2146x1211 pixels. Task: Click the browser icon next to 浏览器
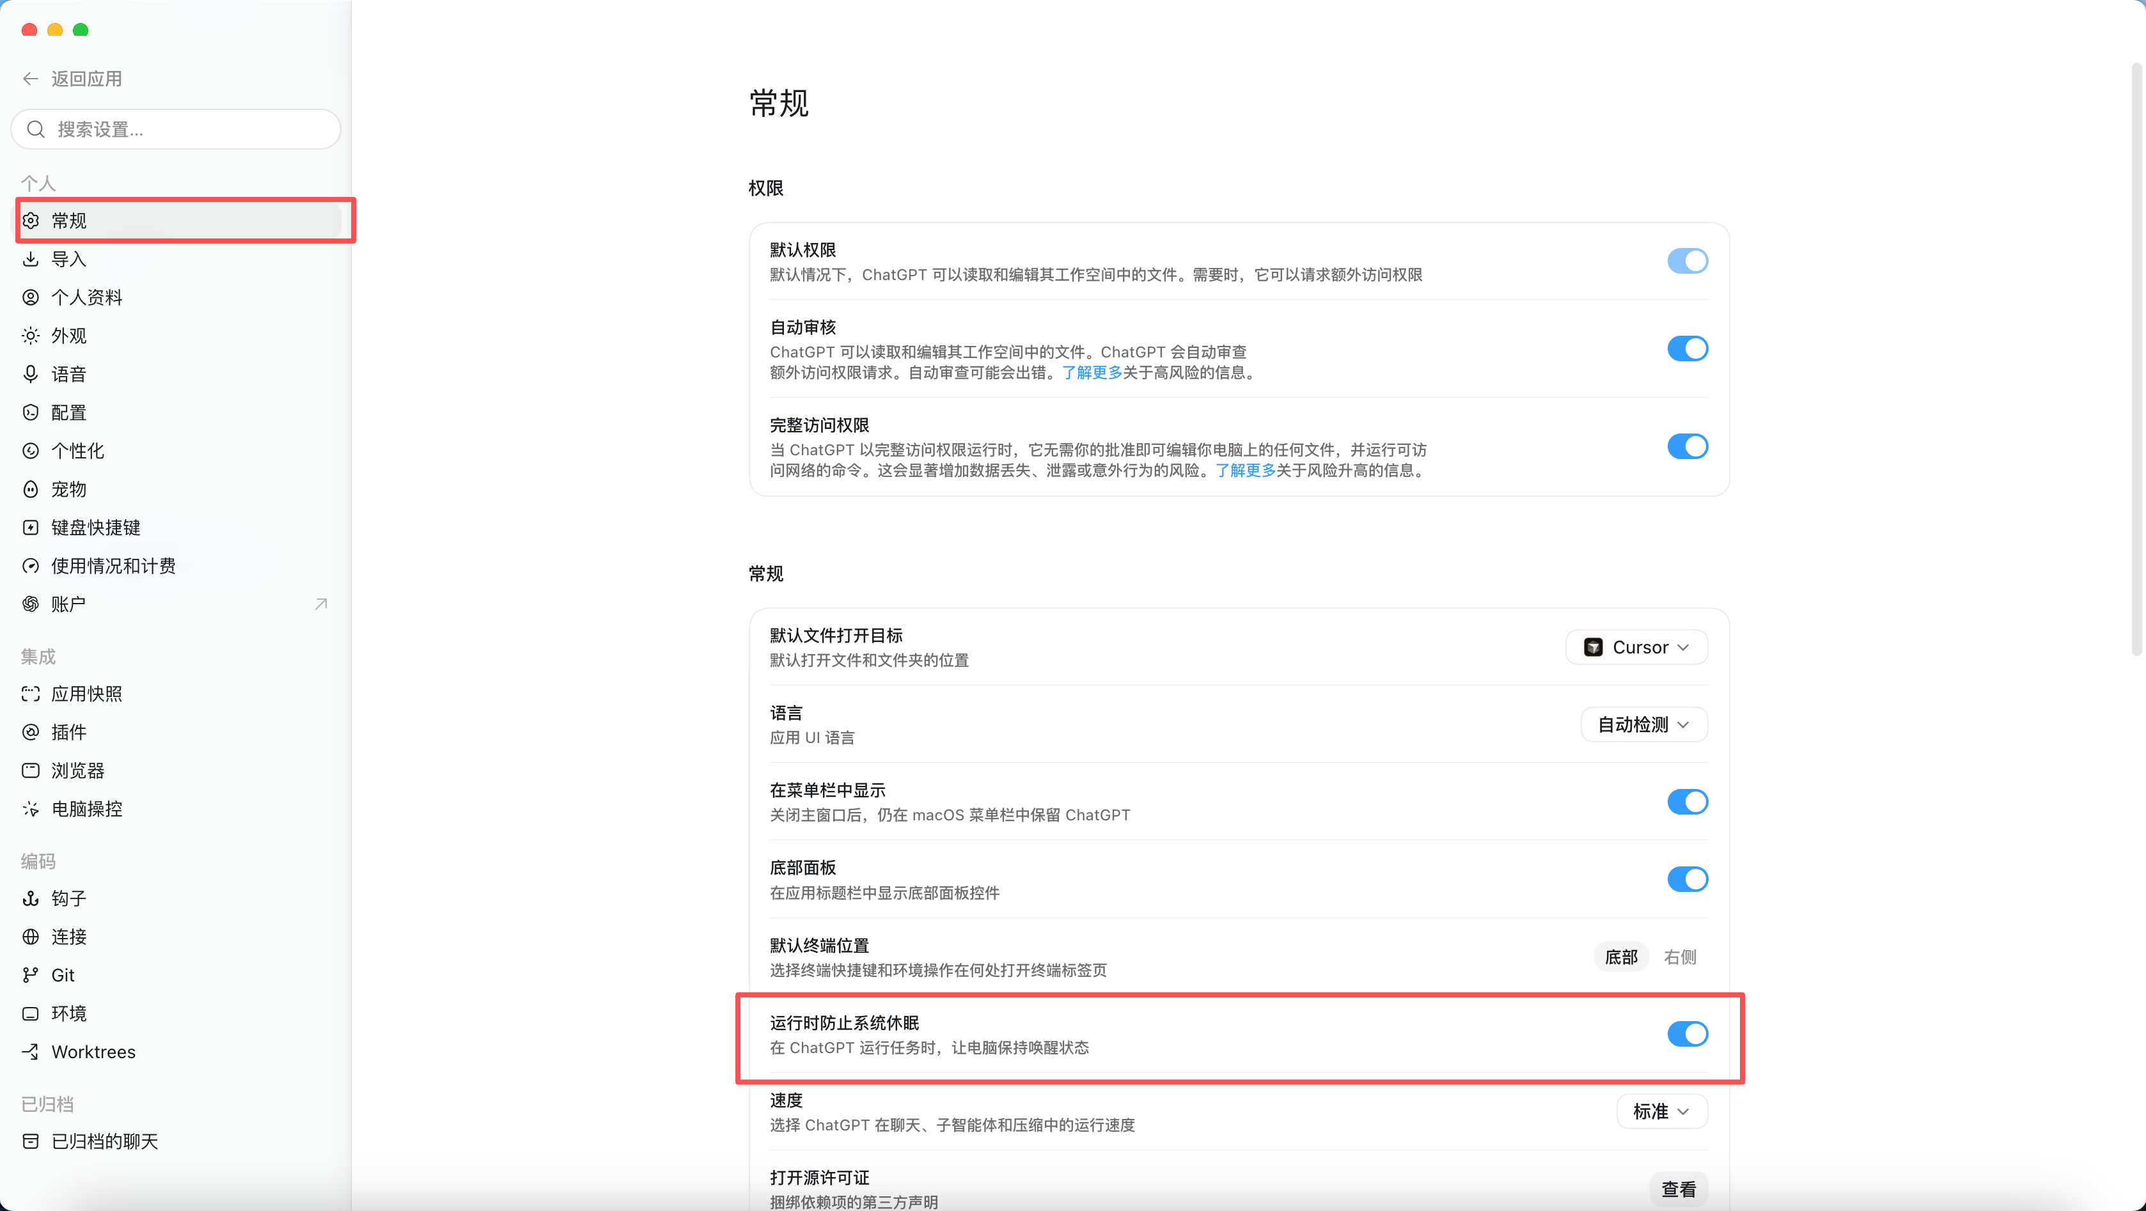coord(31,770)
